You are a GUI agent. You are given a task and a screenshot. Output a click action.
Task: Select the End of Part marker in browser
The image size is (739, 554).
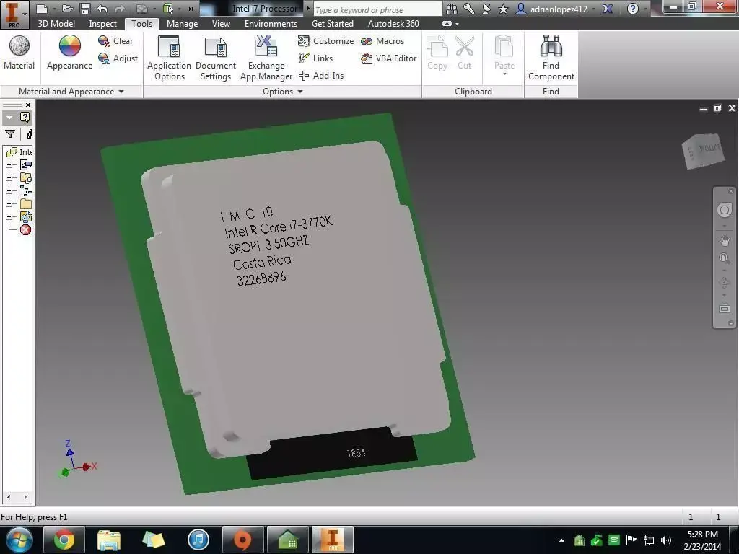25,230
